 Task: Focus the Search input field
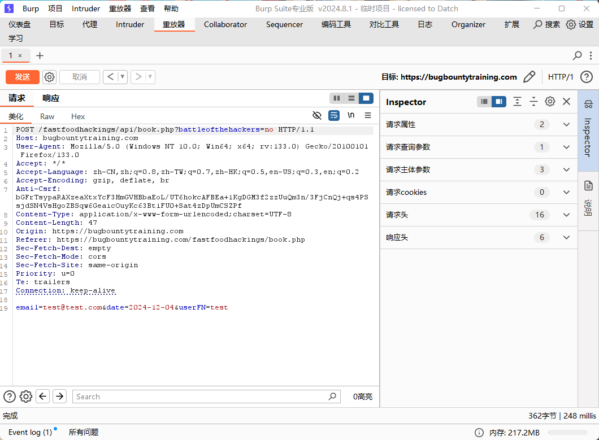(206, 397)
